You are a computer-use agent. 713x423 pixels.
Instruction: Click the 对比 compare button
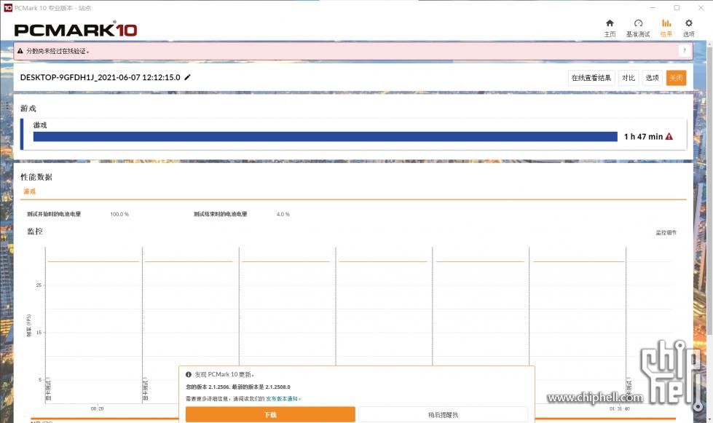[x=628, y=78]
